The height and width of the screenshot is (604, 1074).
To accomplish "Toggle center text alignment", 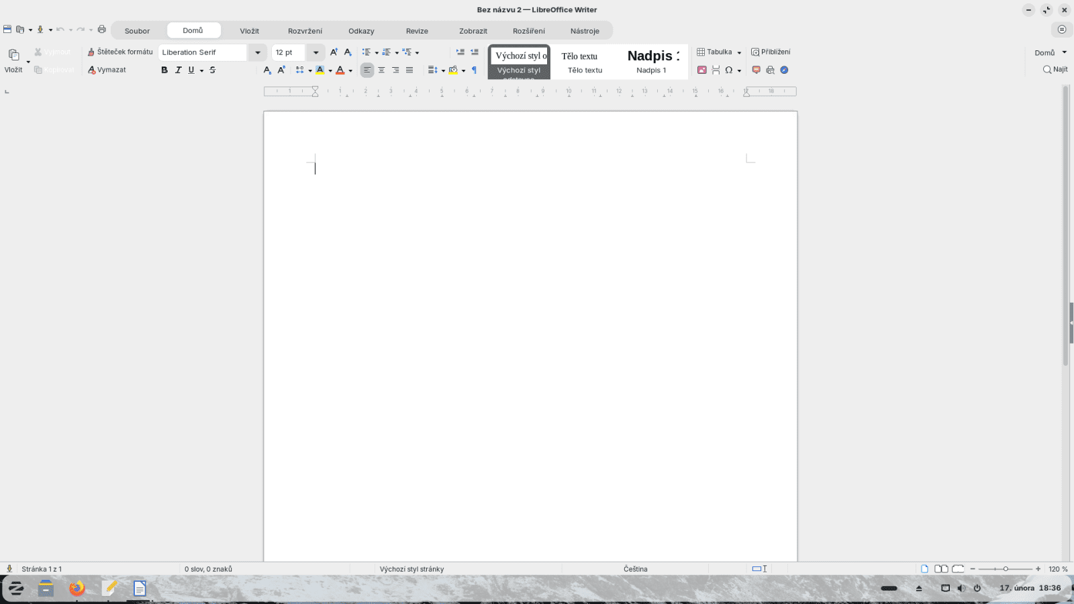I will [x=381, y=70].
